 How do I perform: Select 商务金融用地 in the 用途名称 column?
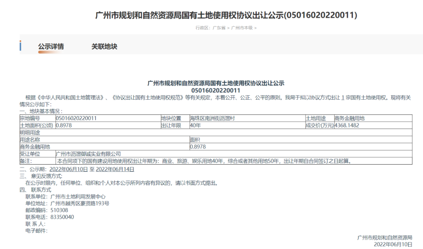pyautogui.click(x=105, y=147)
